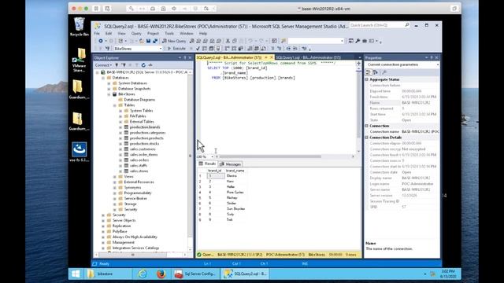The image size is (504, 283).
Task: Click the wrench properties icon in toolbar
Action: [358, 41]
